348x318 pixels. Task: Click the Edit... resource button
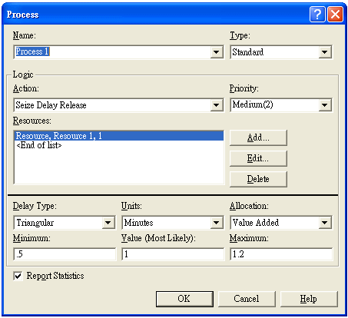(x=258, y=158)
